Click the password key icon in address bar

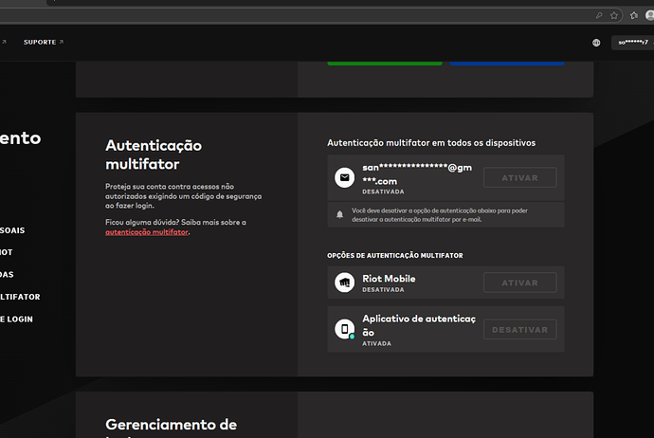coord(599,15)
